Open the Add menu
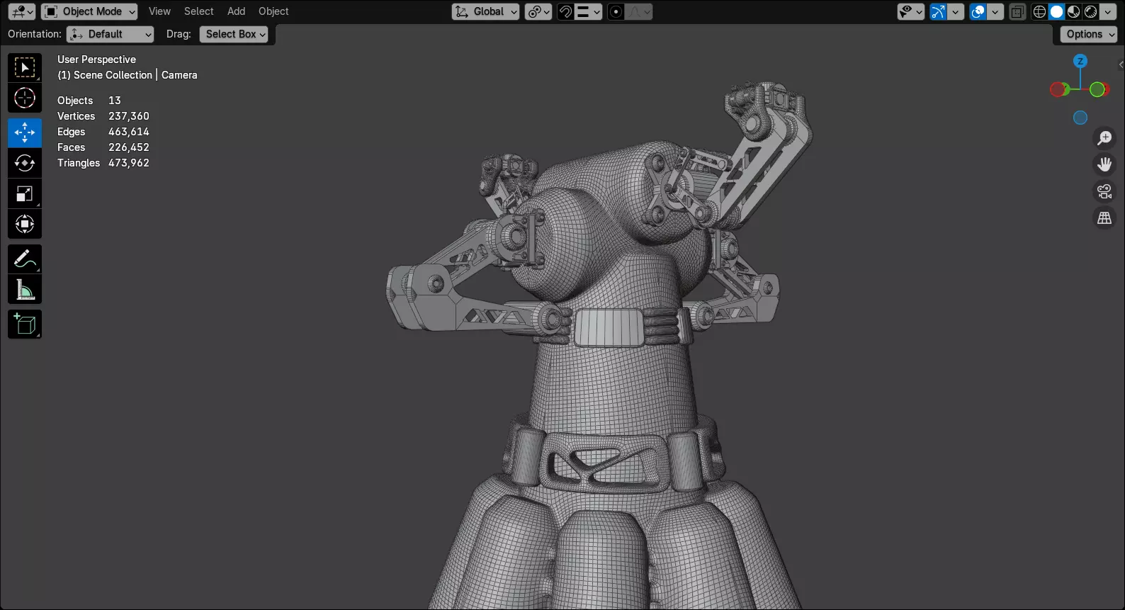Screen dimensions: 1125x610 click(x=236, y=11)
